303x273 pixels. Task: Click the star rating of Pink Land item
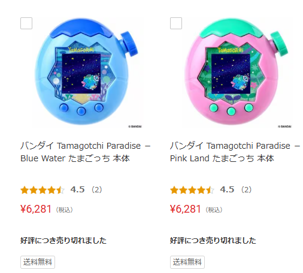click(x=192, y=190)
